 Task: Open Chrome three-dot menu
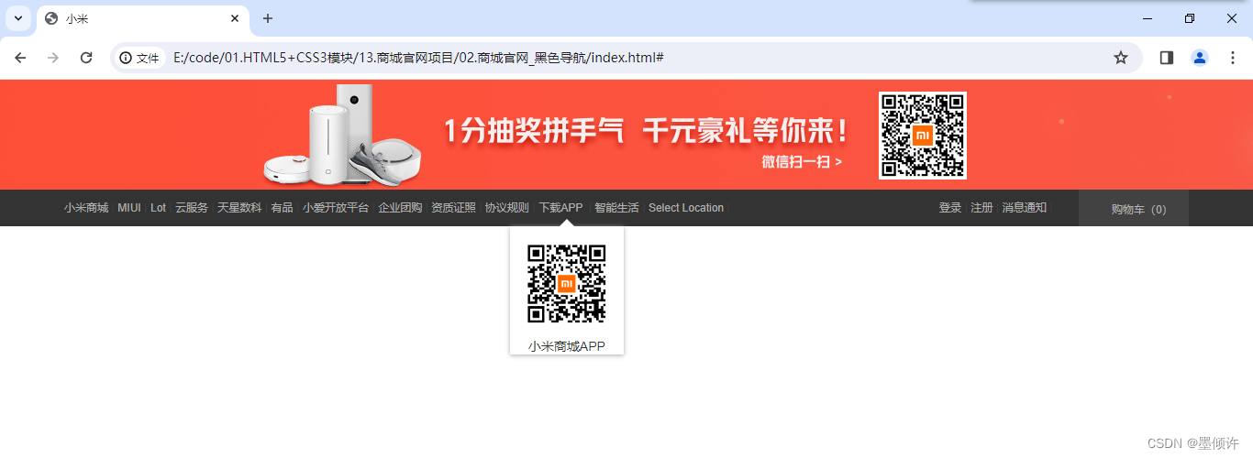1233,58
